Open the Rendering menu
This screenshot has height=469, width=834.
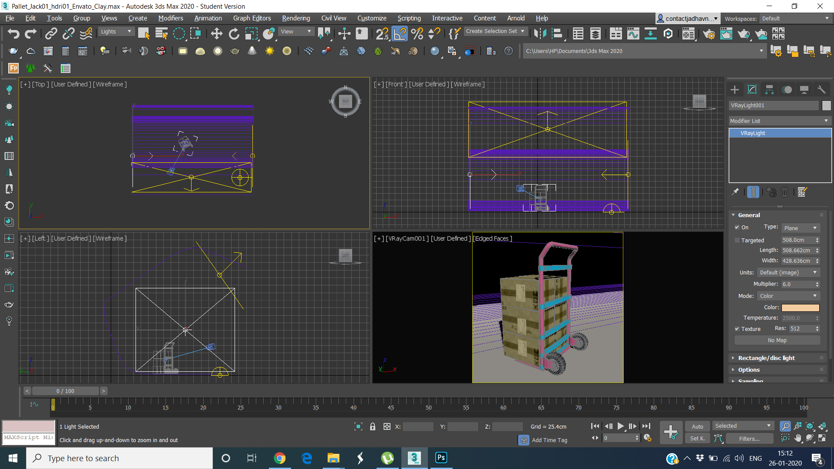[296, 18]
